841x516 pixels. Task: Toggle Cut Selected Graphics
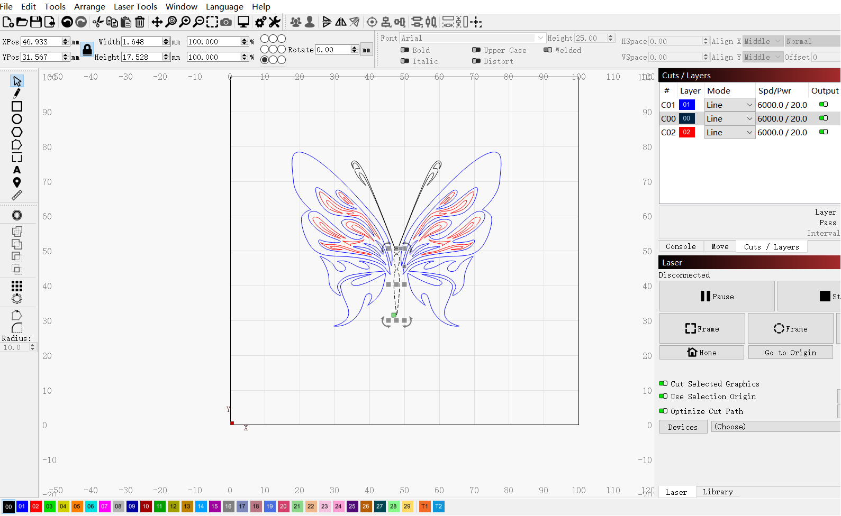point(663,384)
